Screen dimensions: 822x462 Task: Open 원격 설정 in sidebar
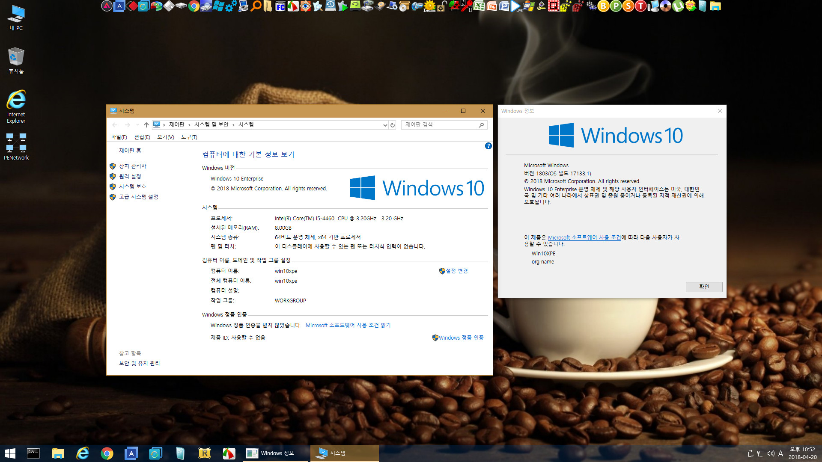(x=130, y=176)
